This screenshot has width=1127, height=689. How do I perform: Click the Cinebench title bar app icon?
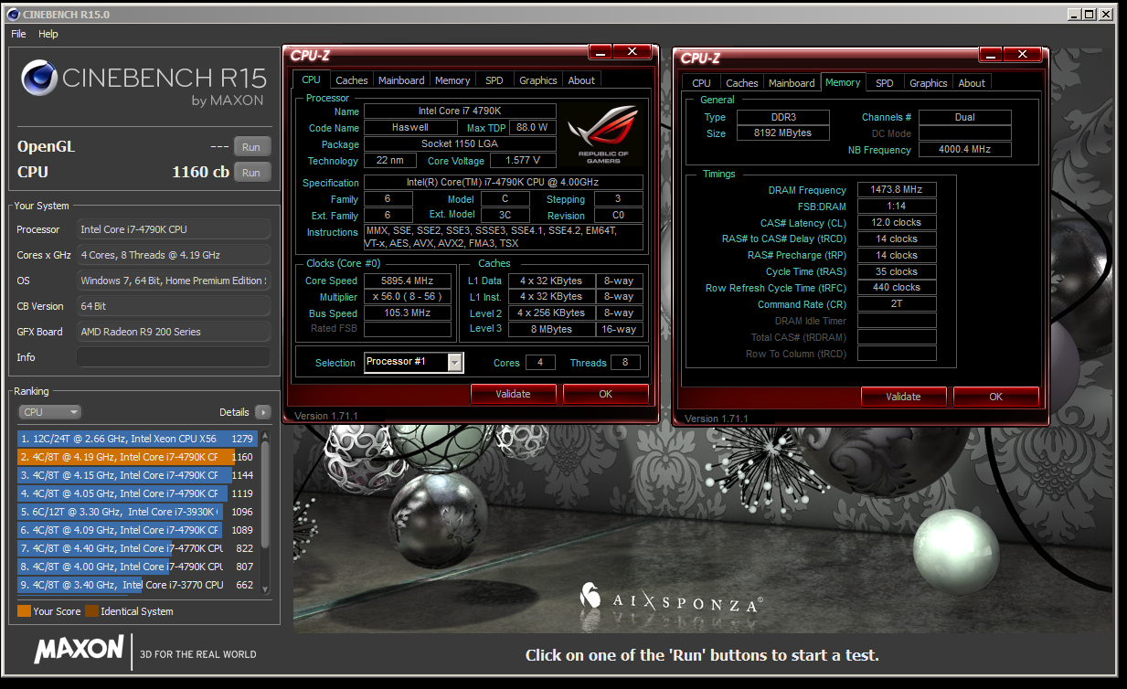(x=14, y=15)
